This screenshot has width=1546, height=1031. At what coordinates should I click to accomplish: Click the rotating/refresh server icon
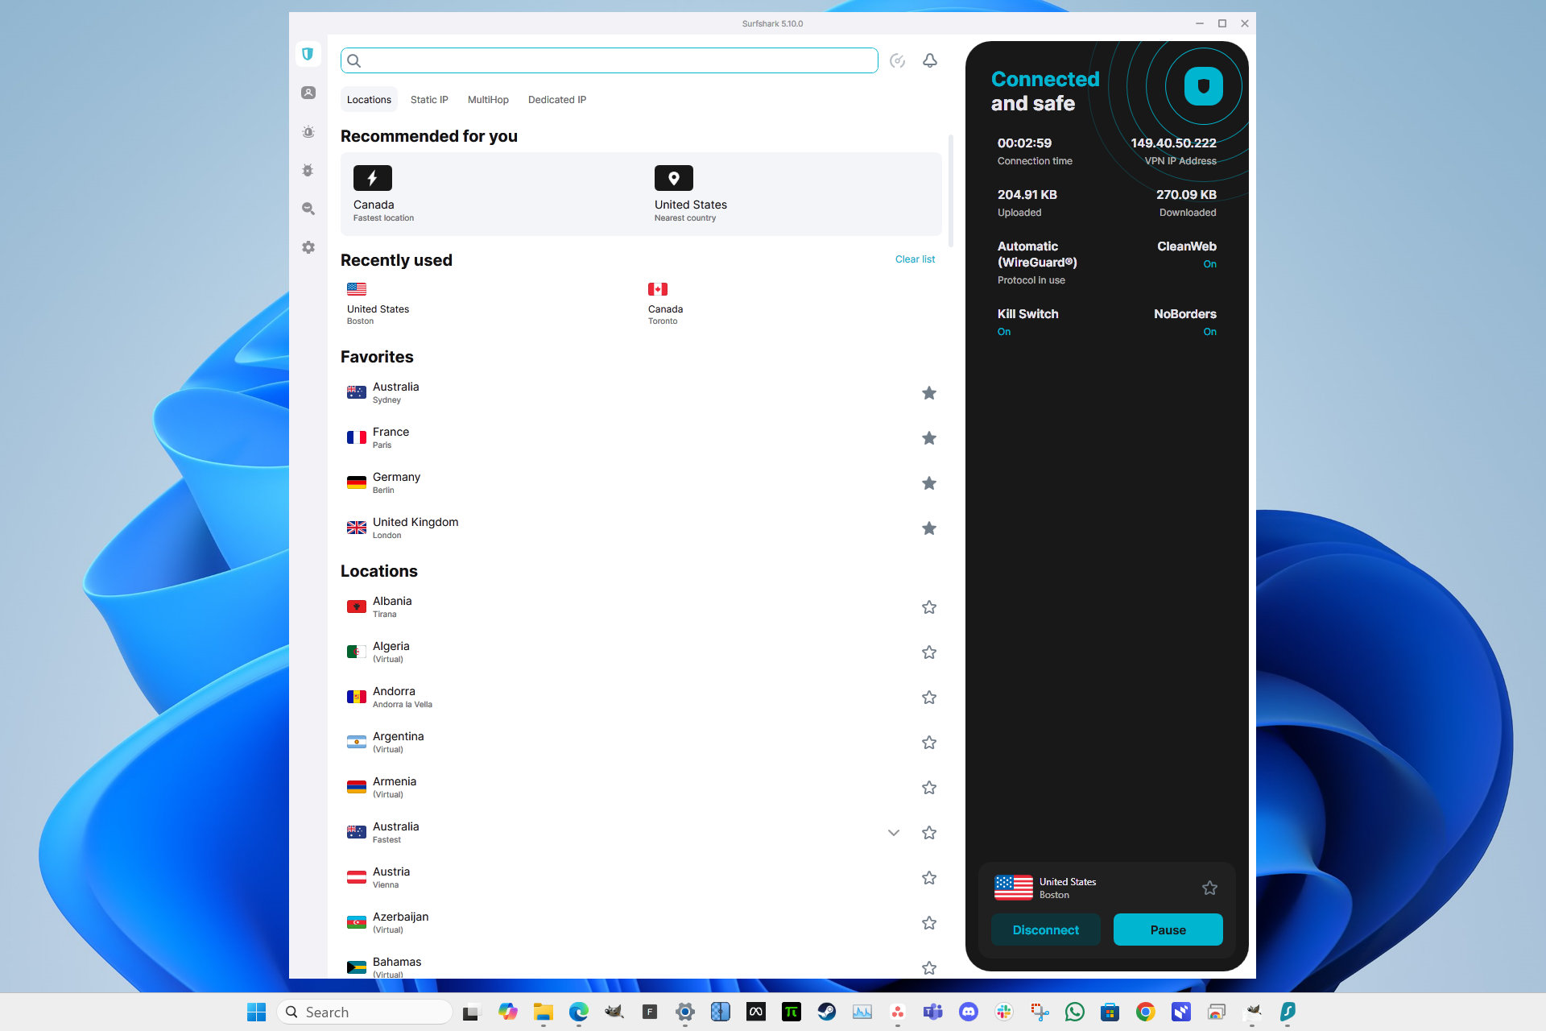pyautogui.click(x=899, y=61)
